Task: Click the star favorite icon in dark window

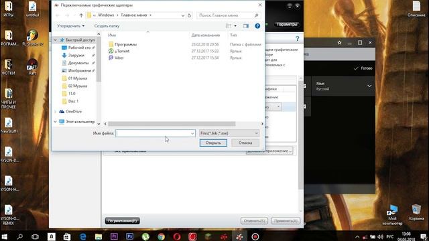Action: 339,43
